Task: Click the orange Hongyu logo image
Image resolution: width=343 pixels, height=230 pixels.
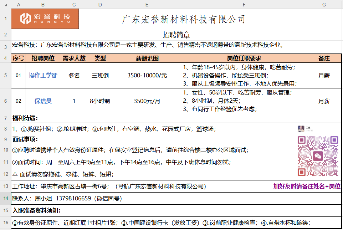Action: [45, 19]
